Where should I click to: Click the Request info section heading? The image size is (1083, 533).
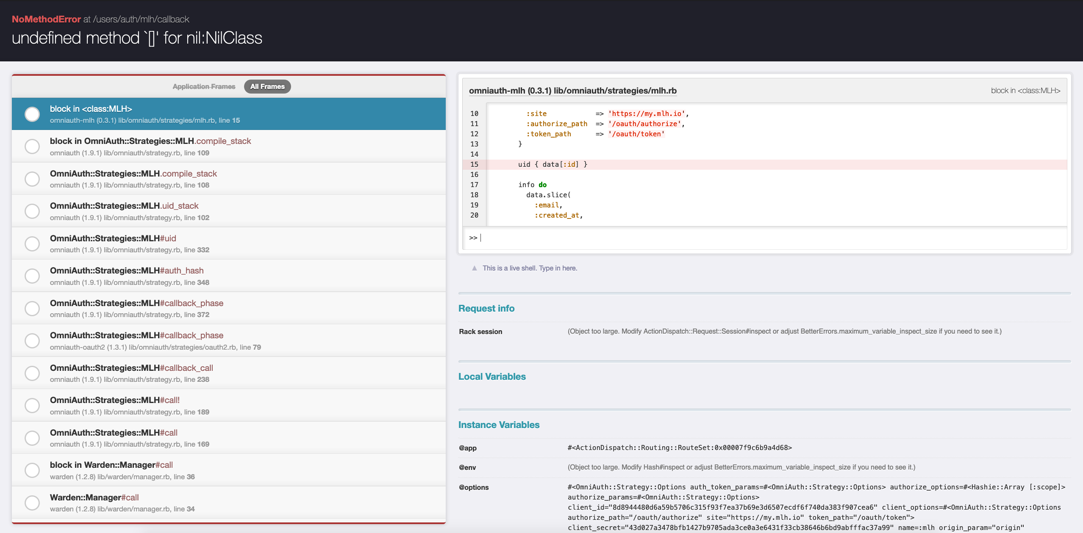486,308
